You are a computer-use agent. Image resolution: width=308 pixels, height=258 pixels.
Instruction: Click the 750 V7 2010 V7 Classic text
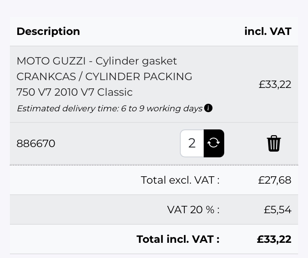pos(75,92)
